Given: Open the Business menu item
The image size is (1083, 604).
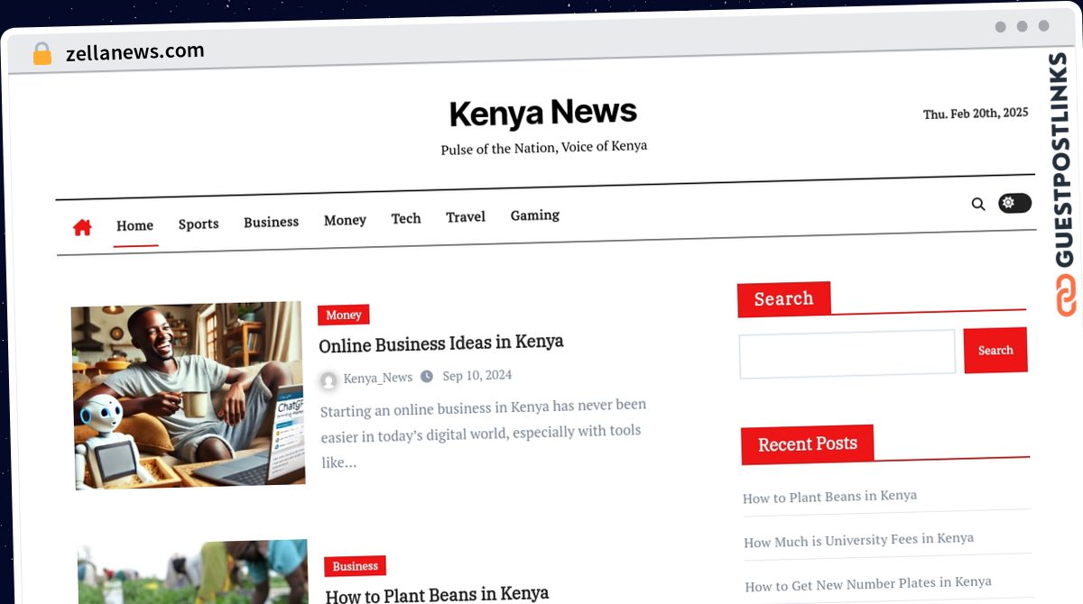Looking at the screenshot, I should coord(271,222).
